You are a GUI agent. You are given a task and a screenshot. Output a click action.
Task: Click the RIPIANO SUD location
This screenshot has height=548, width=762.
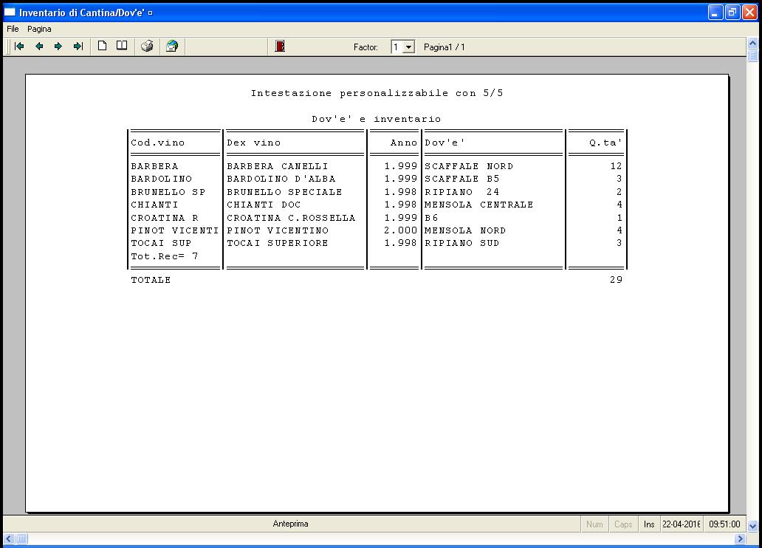[461, 243]
